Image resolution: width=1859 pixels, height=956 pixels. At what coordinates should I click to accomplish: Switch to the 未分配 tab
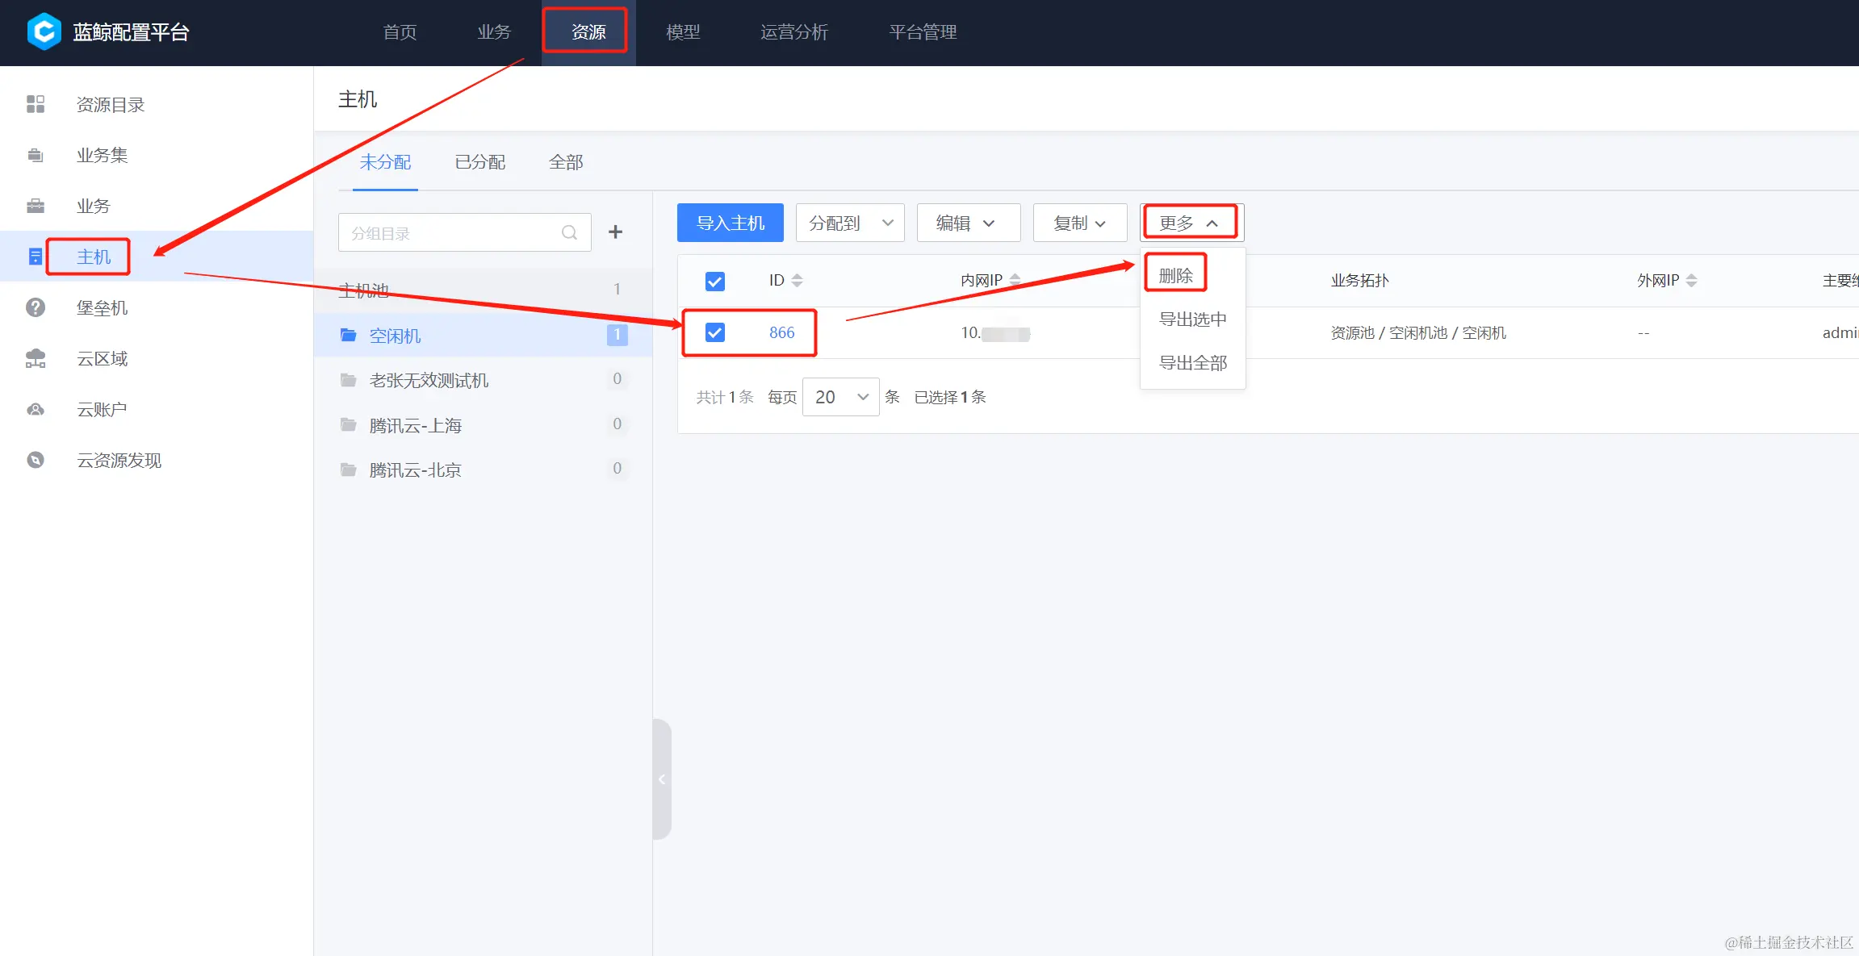coord(385,162)
